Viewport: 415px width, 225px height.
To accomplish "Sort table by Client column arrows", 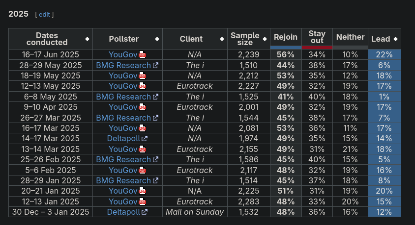I will pyautogui.click(x=222, y=39).
